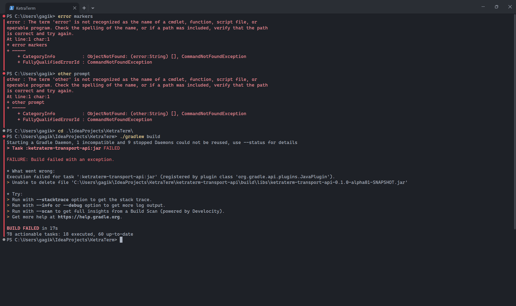Click gray marker beside the cd command
Image resolution: width=516 pixels, height=306 pixels.
(4, 131)
